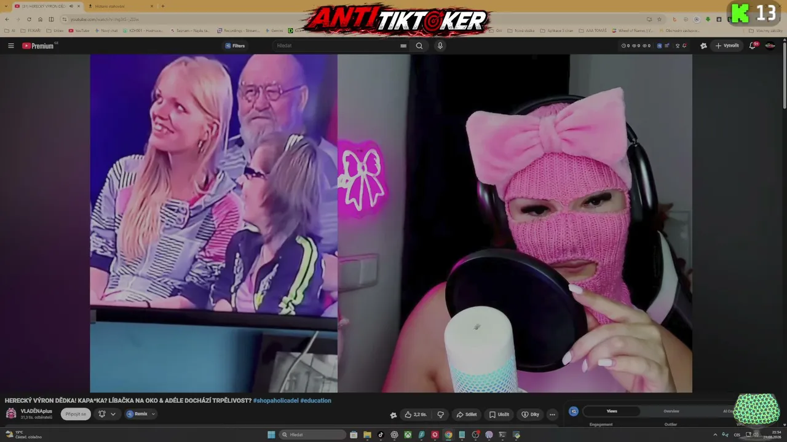Open YouTube notifications bell
The height and width of the screenshot is (442, 787).
[753, 45]
